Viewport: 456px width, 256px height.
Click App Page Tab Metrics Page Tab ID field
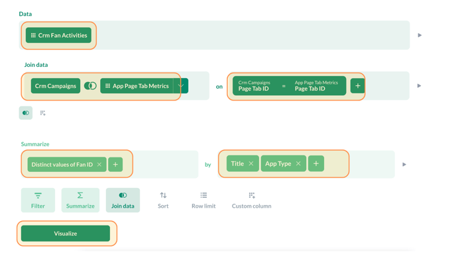[316, 86]
